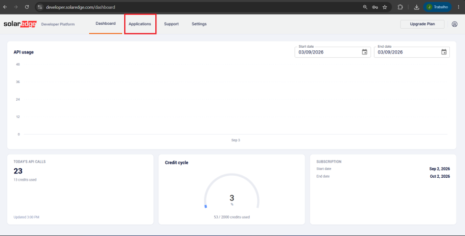Click the API usage heading
Viewport: 465px width, 236px height.
tap(24, 52)
